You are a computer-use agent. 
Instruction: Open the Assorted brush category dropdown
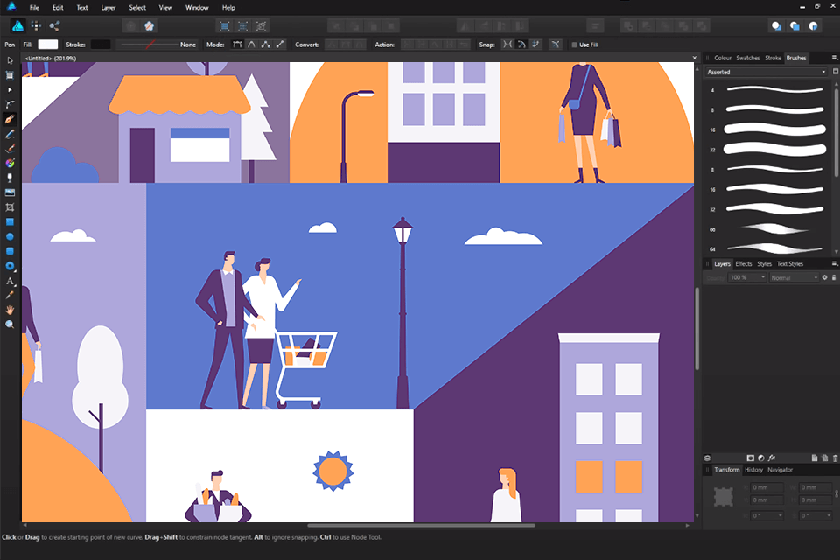coord(766,72)
